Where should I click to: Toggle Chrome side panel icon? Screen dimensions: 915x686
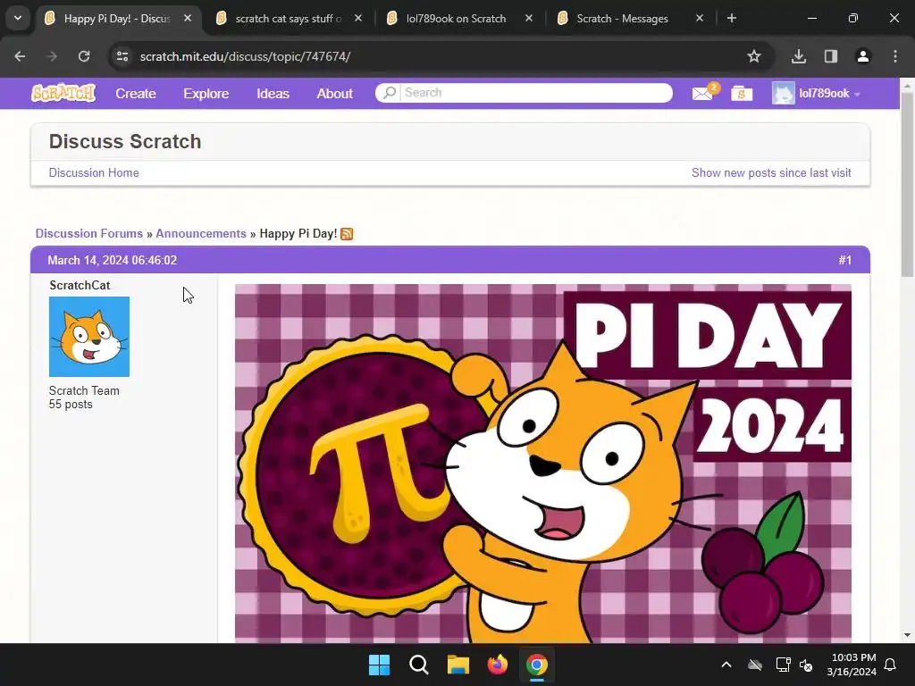pyautogui.click(x=831, y=56)
